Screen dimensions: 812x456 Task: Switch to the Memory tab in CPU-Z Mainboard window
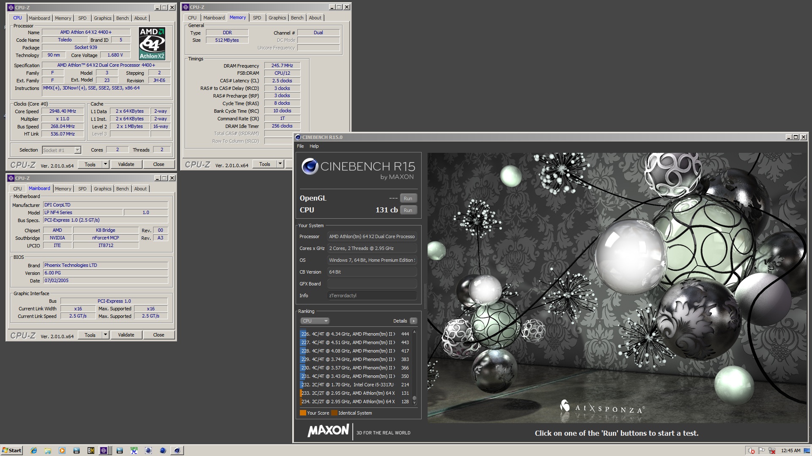click(63, 189)
